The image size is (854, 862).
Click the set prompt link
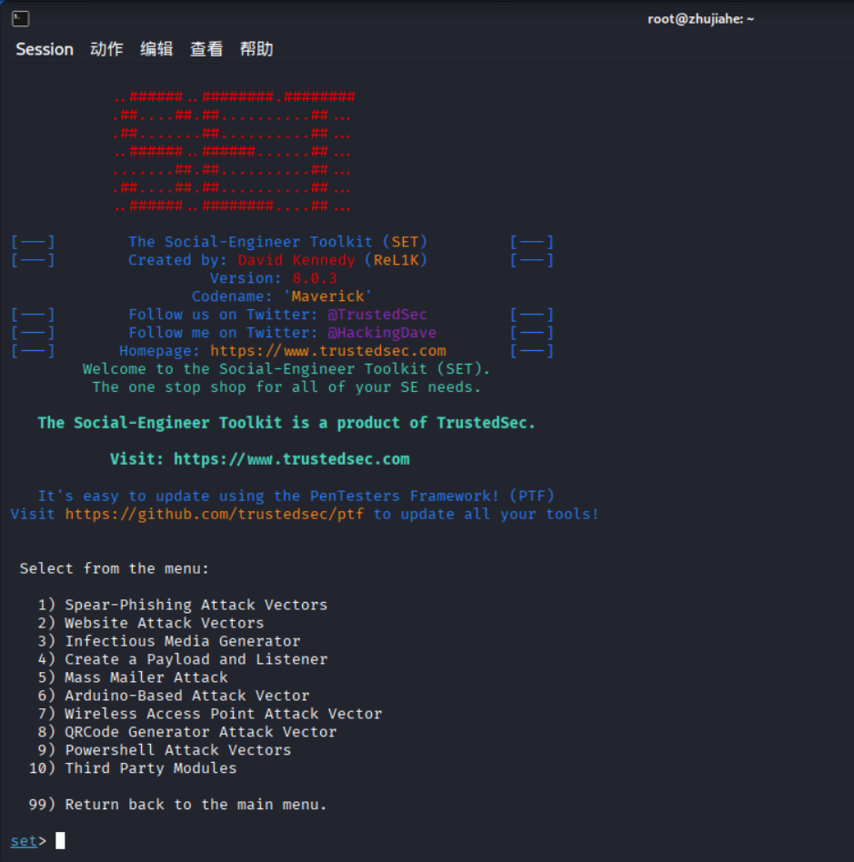(x=24, y=841)
